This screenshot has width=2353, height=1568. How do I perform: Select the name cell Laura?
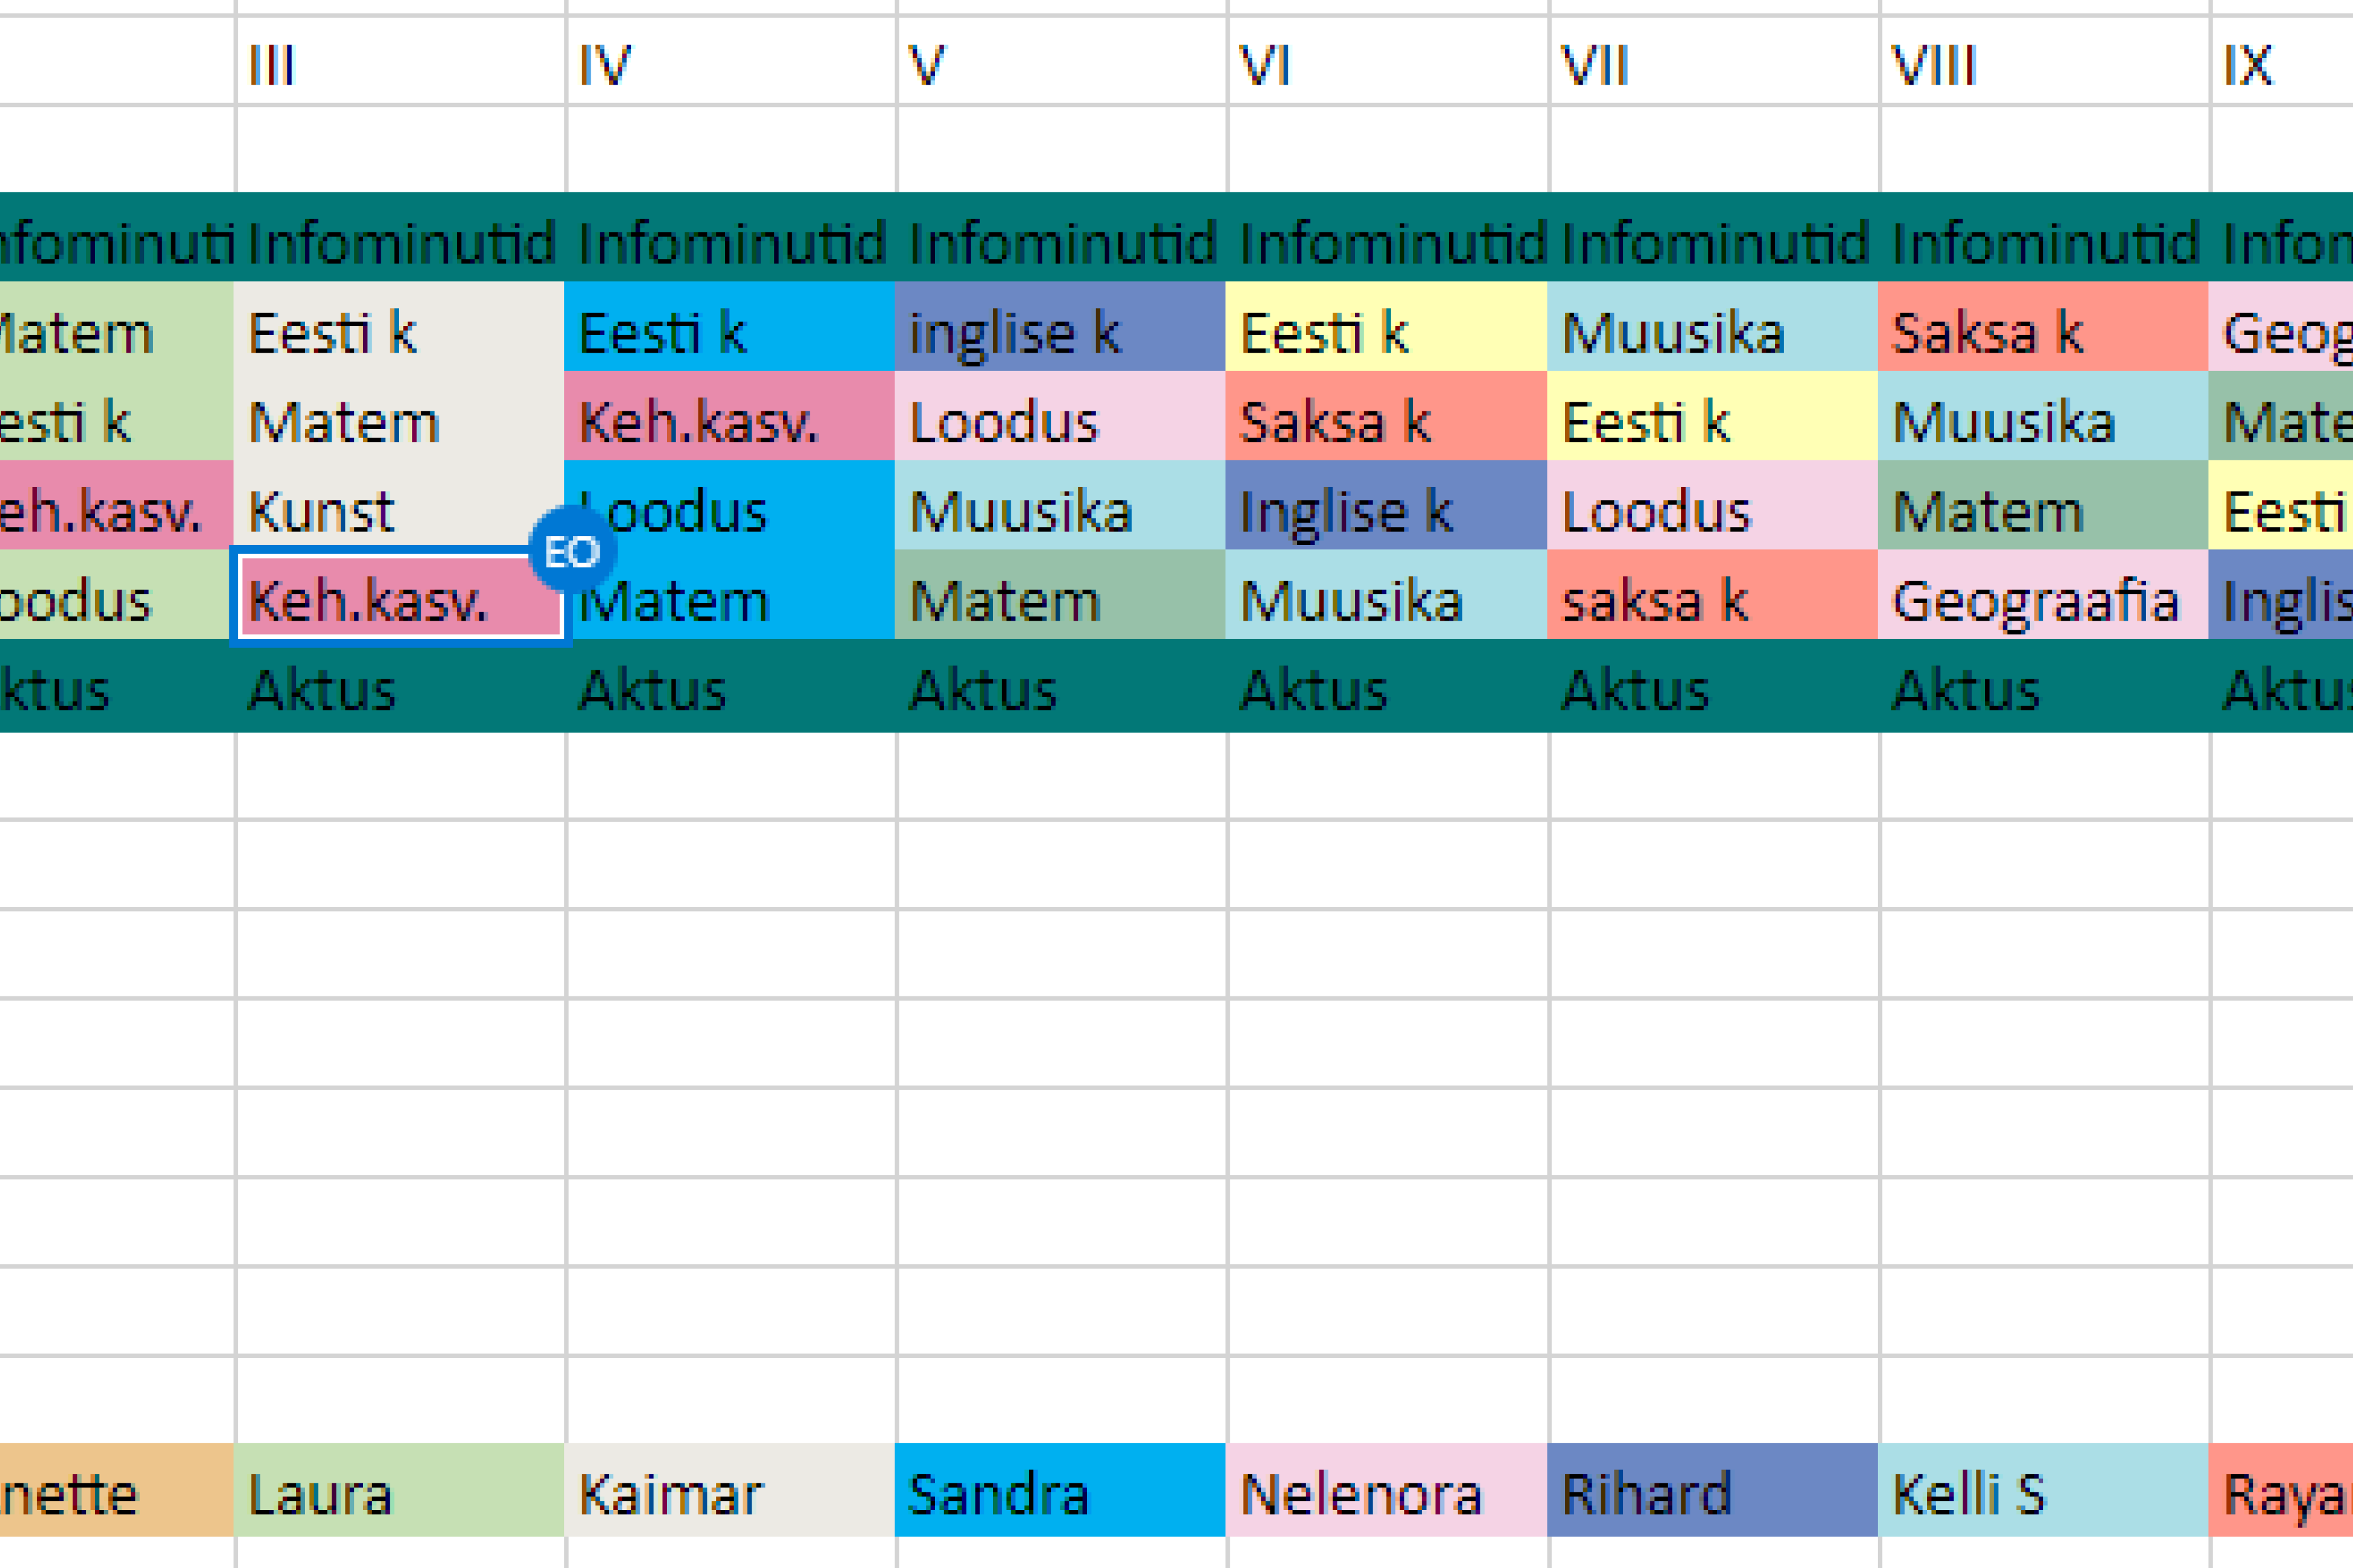pyautogui.click(x=398, y=1494)
